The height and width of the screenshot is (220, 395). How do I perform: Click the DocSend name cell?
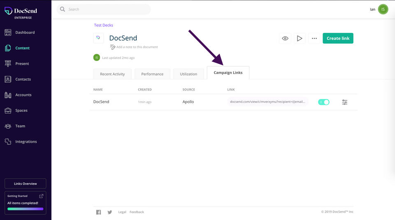pos(101,102)
